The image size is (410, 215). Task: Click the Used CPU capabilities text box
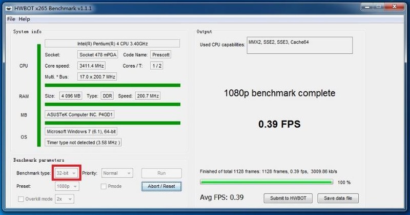[x=300, y=45]
